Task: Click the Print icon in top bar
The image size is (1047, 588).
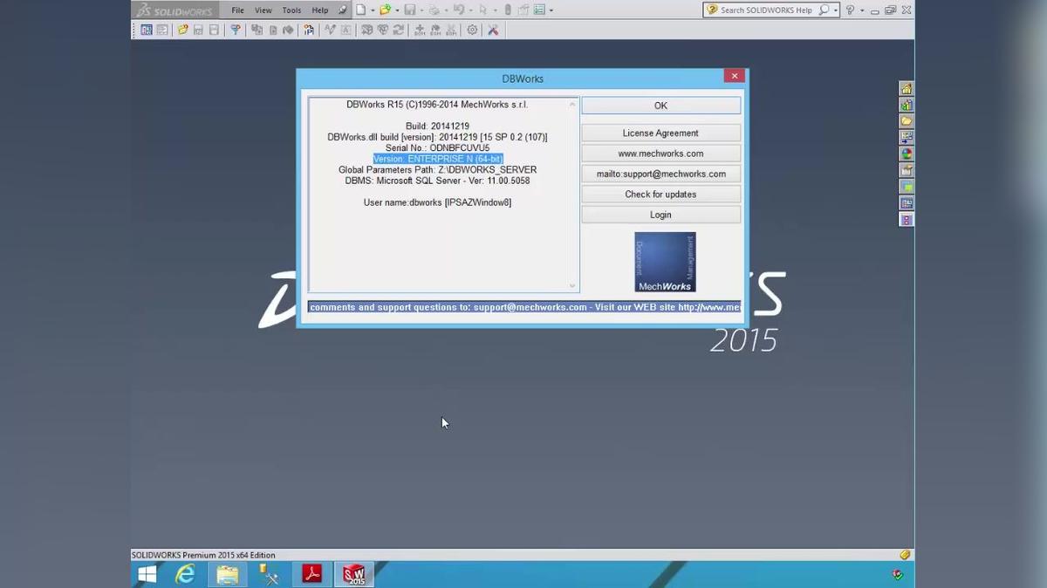Action: 434,10
